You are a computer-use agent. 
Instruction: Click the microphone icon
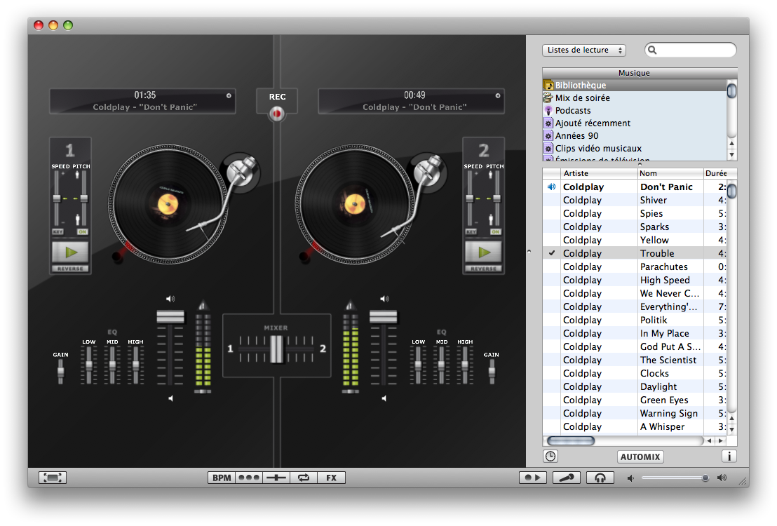pyautogui.click(x=567, y=478)
